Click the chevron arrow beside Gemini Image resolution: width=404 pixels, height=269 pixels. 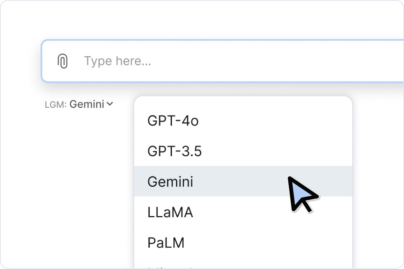(109, 104)
